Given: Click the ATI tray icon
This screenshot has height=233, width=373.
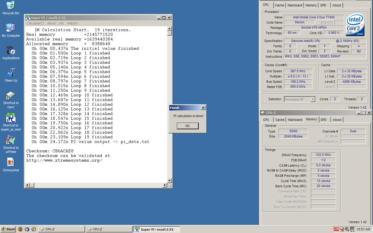Looking at the screenshot, I should pyautogui.click(x=337, y=229).
